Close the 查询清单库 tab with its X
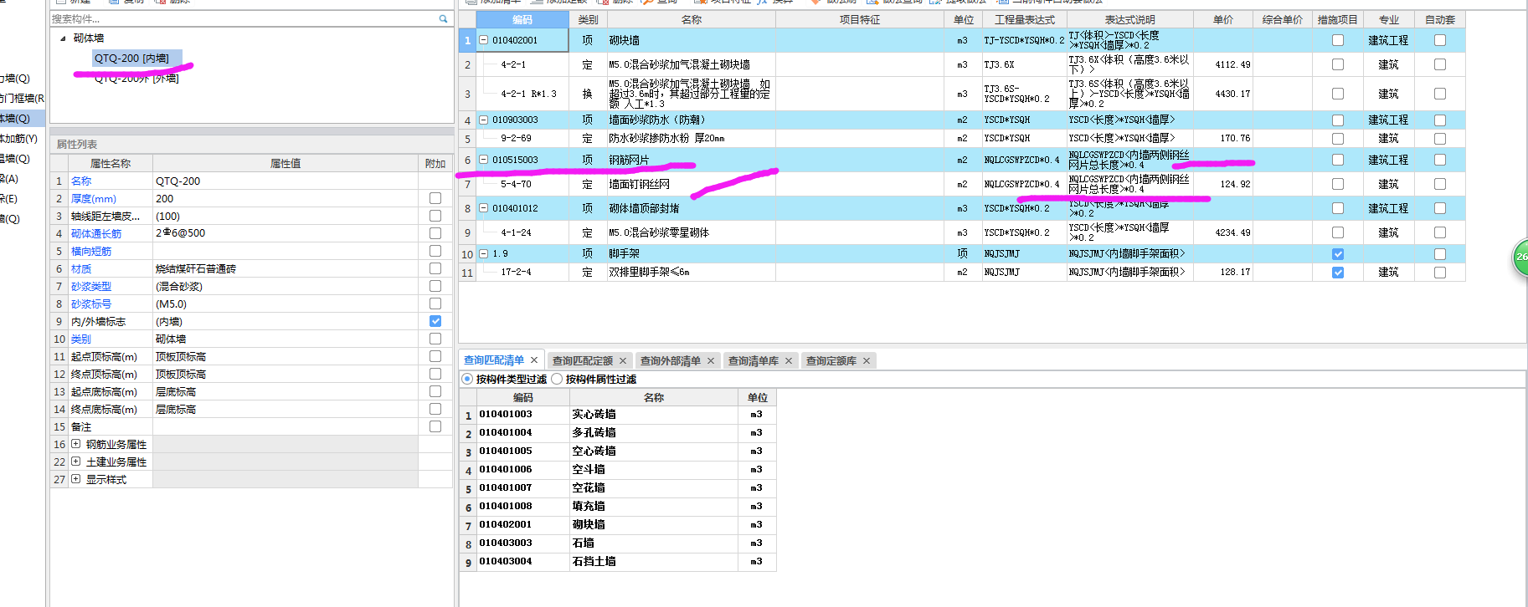Screen dimensions: 1528x607 coord(789,361)
